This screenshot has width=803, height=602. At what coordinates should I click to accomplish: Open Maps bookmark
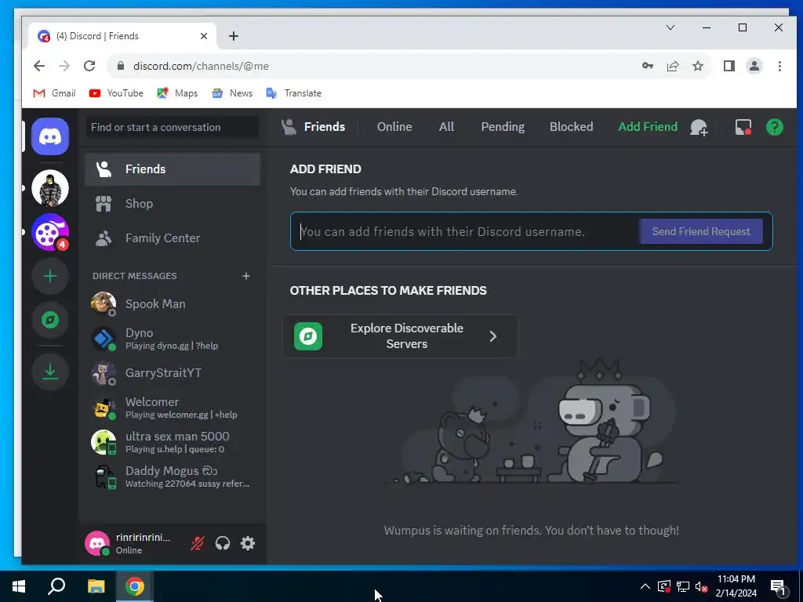coord(177,93)
